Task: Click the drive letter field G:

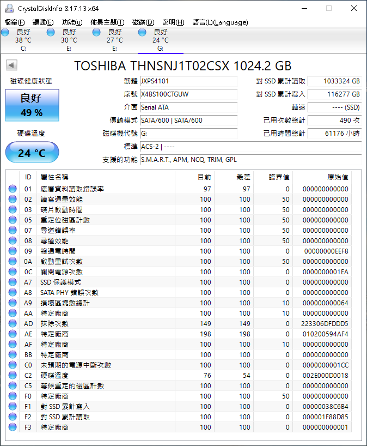Action: [x=188, y=134]
